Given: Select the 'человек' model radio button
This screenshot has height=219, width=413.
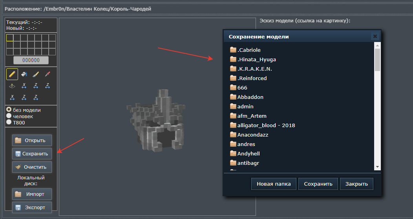Looking at the screenshot, I should [x=9, y=116].
